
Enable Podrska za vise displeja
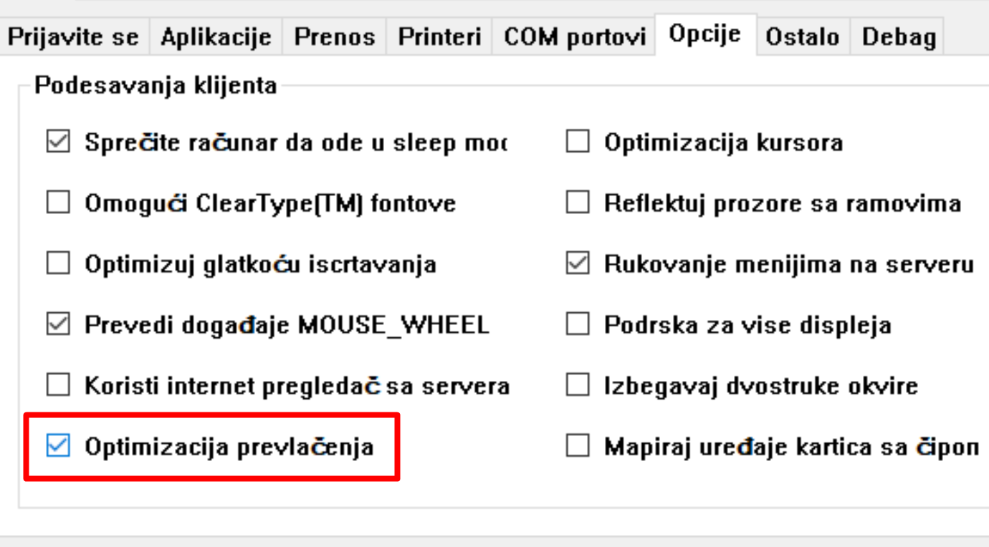[578, 325]
